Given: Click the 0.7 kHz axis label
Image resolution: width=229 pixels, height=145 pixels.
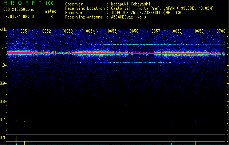Looking at the screenshot, I should [3, 120].
